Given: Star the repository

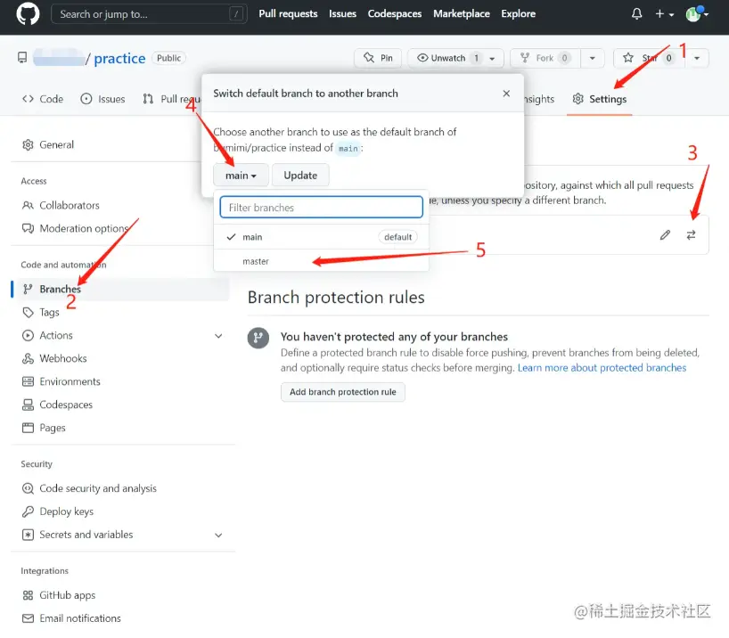Looking at the screenshot, I should pos(649,58).
